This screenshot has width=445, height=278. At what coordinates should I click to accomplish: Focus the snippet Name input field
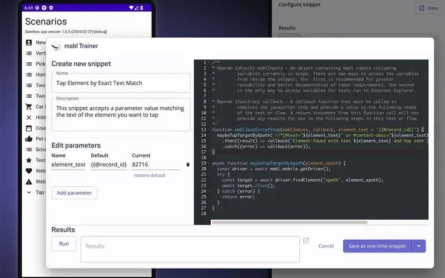(121, 83)
